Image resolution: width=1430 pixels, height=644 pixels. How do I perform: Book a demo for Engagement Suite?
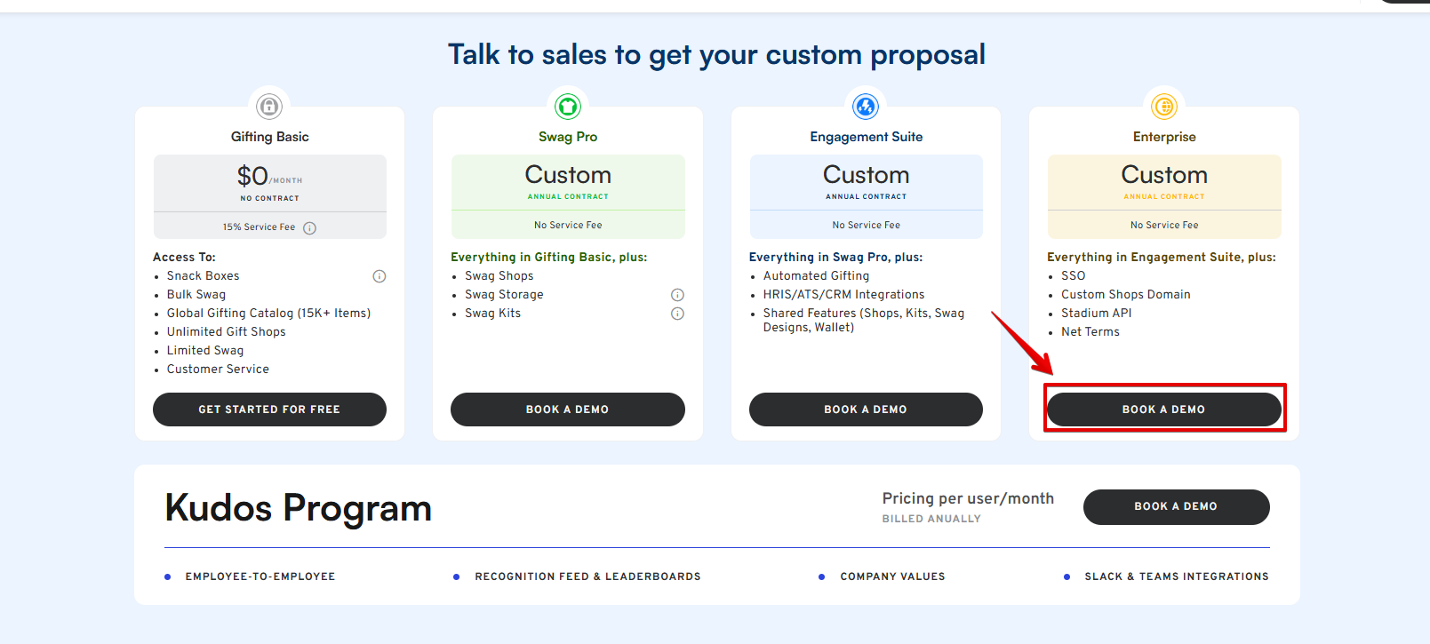(x=866, y=409)
